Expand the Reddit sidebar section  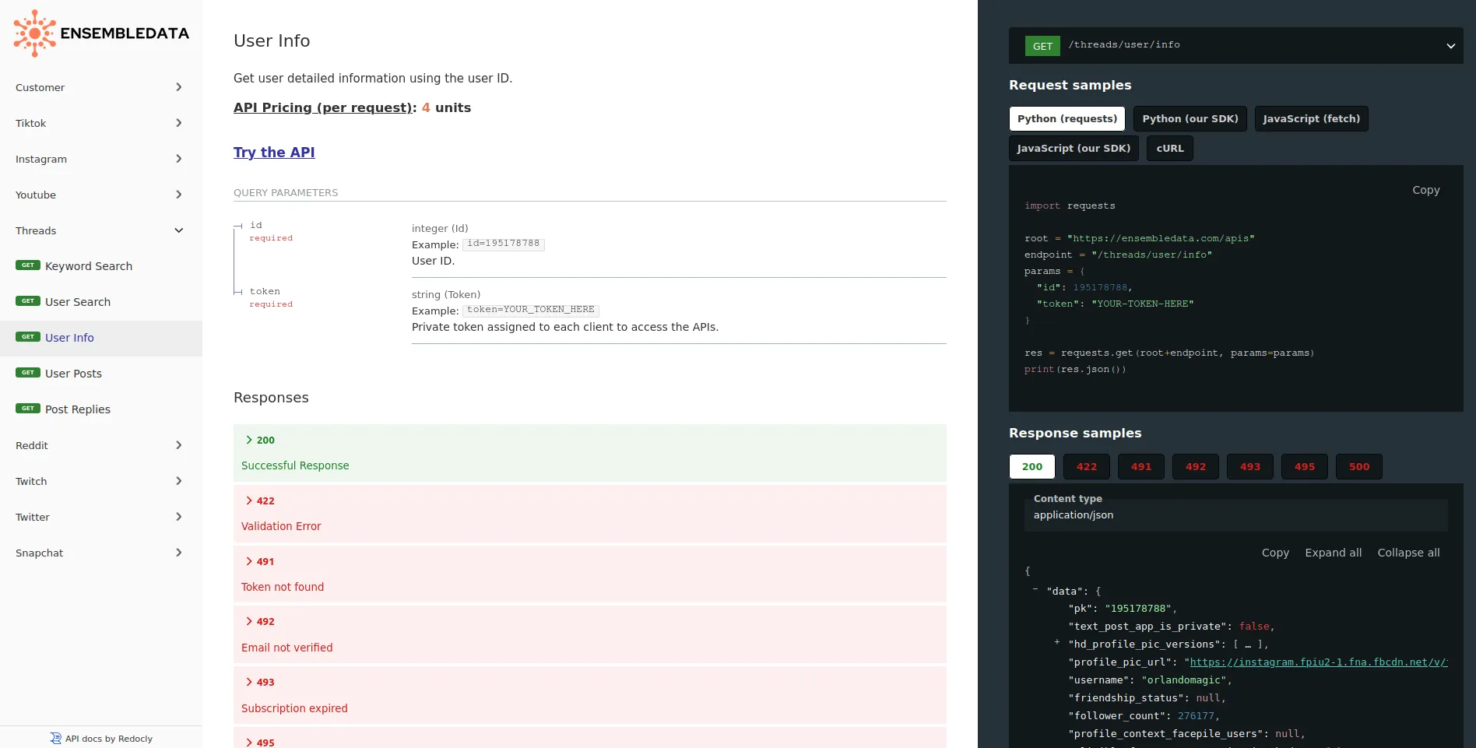tap(101, 445)
